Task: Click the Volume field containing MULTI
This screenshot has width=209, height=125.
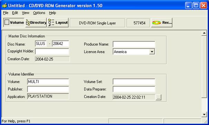Action: pos(48,82)
